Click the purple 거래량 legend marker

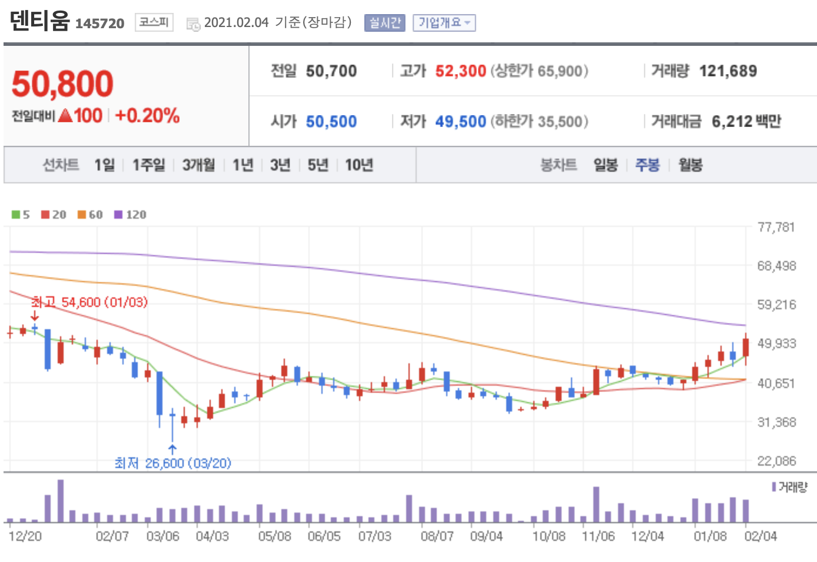[774, 487]
